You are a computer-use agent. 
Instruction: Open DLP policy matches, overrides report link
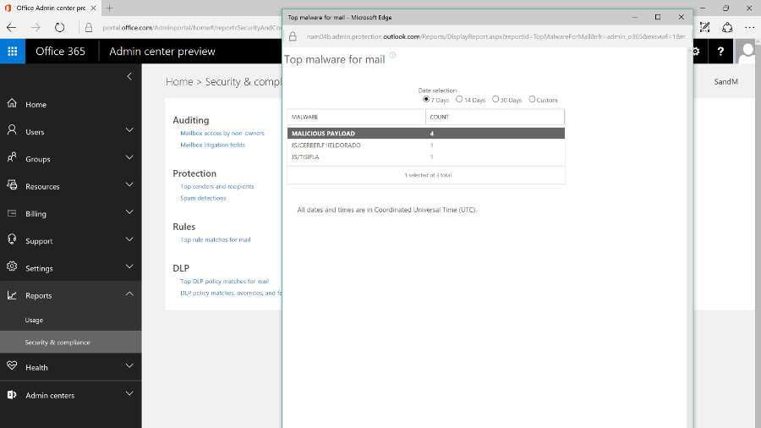tap(231, 294)
